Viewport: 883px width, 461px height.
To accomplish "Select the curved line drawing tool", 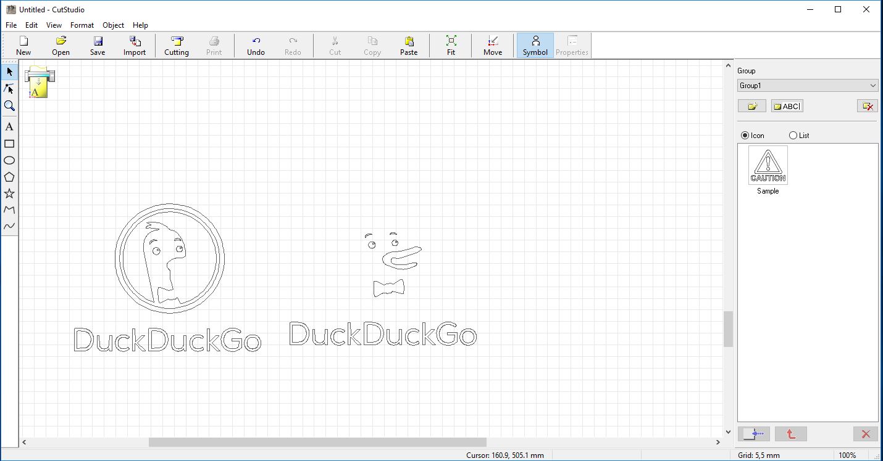I will 9,227.
